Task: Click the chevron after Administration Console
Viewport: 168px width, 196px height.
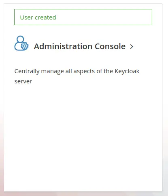Action: [x=132, y=47]
